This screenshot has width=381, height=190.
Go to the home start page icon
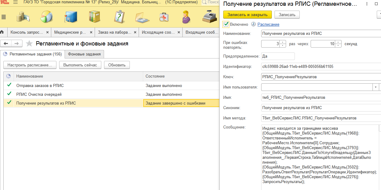tap(2, 32)
